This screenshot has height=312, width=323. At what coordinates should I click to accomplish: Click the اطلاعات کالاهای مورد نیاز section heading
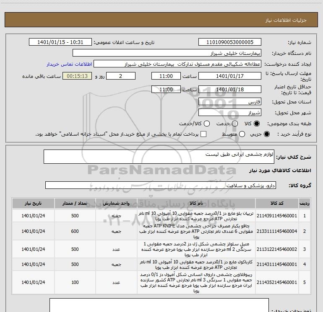pyautogui.click(x=280, y=170)
